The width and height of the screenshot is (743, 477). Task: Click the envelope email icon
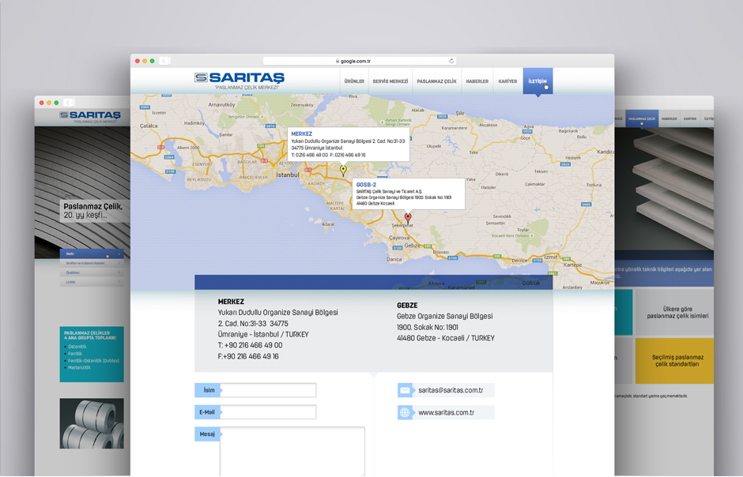[405, 390]
